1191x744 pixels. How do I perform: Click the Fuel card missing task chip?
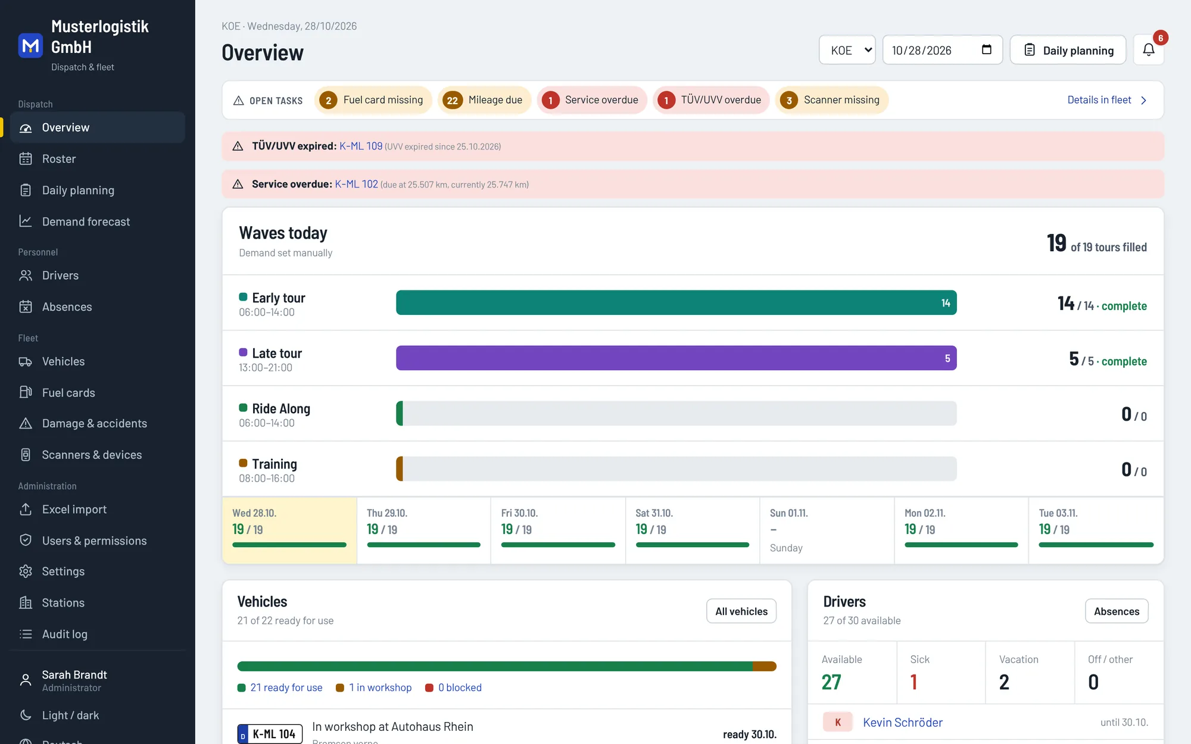coord(373,100)
